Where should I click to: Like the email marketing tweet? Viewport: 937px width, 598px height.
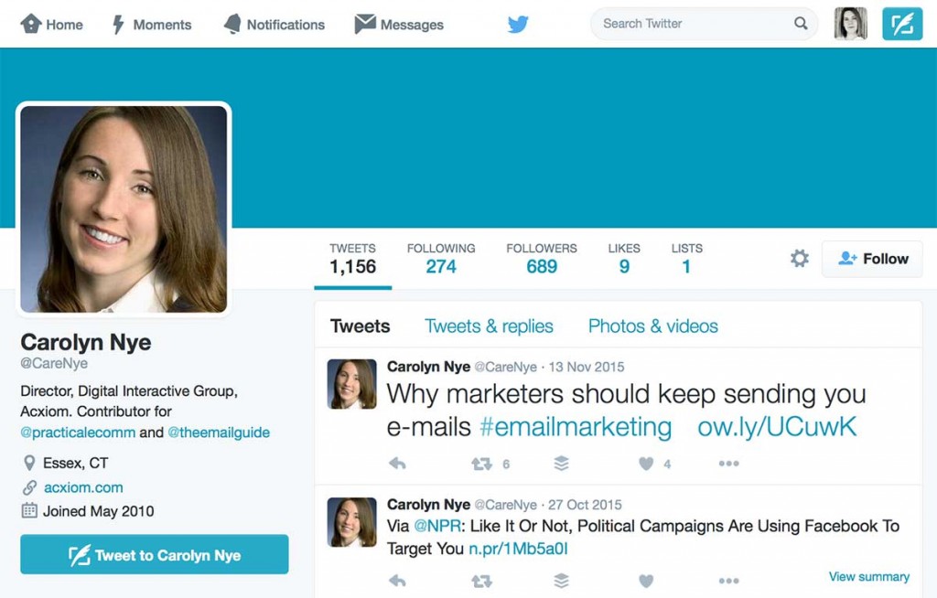coord(646,463)
